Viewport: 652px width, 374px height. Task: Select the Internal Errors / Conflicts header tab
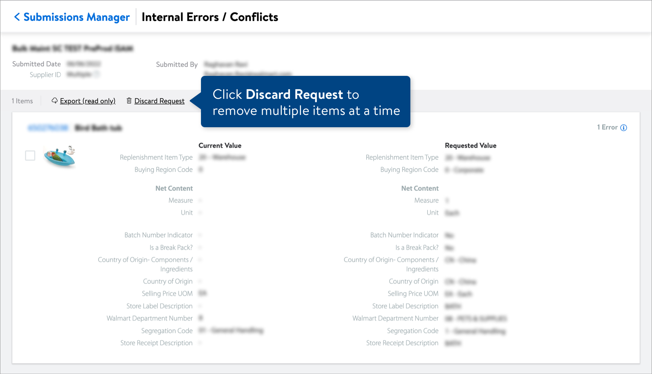coord(210,17)
